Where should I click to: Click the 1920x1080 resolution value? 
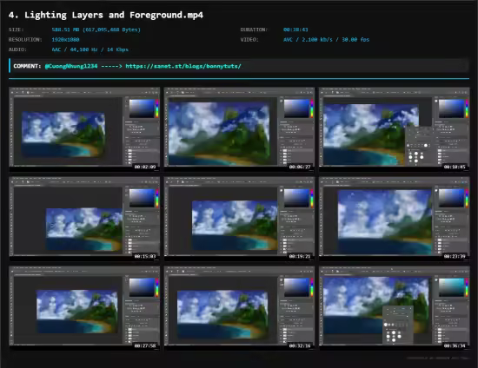click(65, 40)
